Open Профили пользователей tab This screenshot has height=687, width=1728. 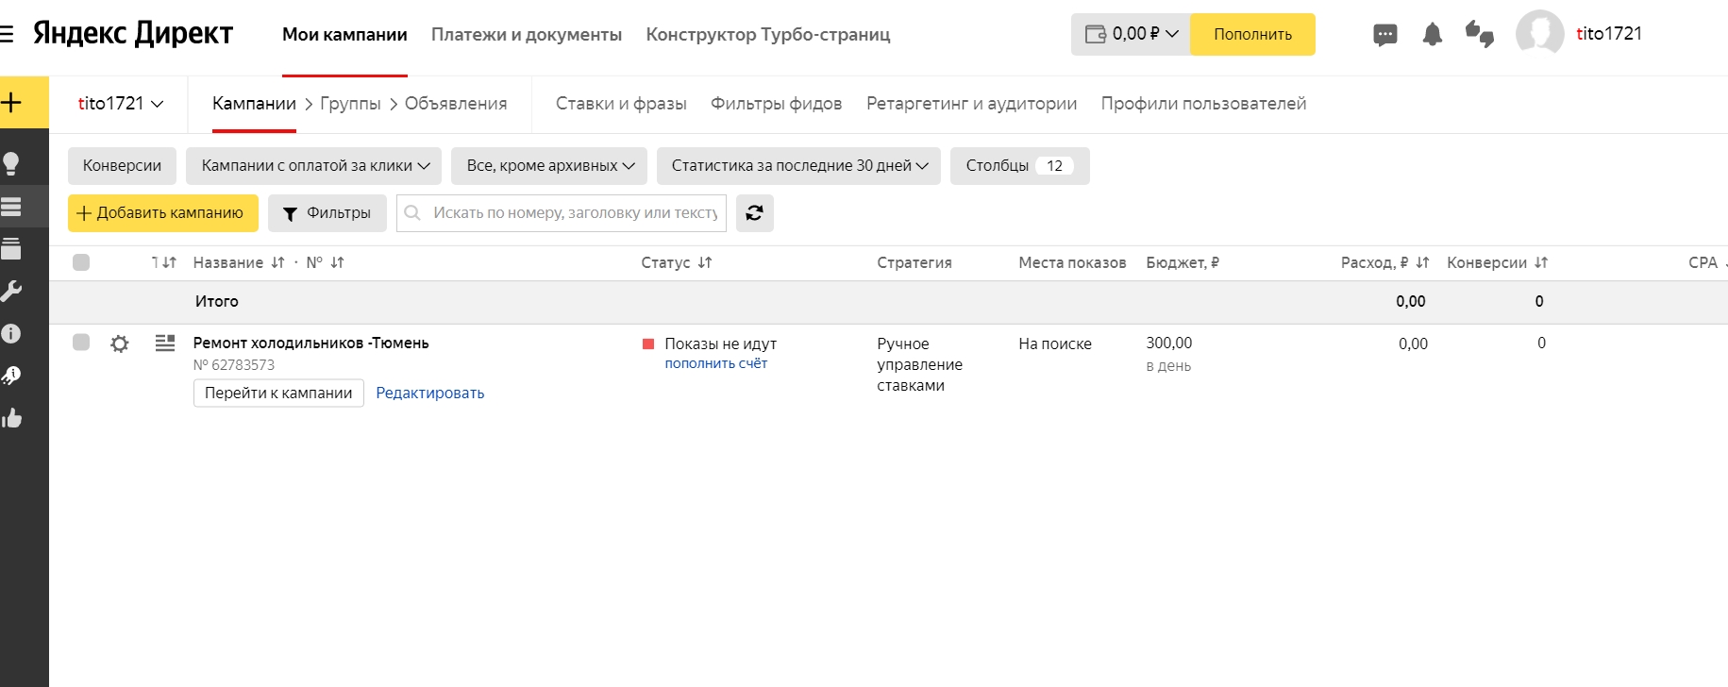coord(1203,104)
